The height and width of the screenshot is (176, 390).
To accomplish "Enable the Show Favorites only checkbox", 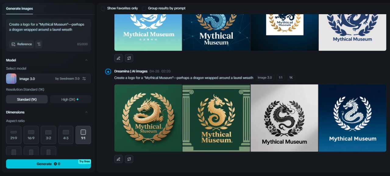I will tap(103, 9).
